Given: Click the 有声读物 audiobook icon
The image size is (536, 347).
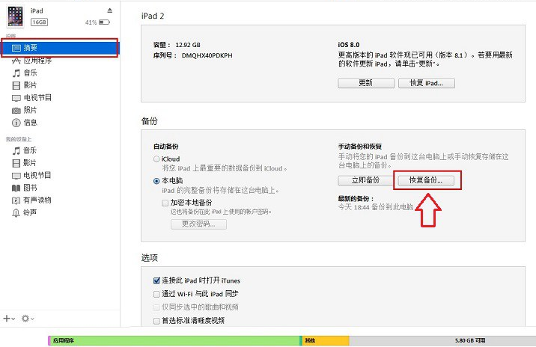Looking at the screenshot, I should click(x=16, y=200).
